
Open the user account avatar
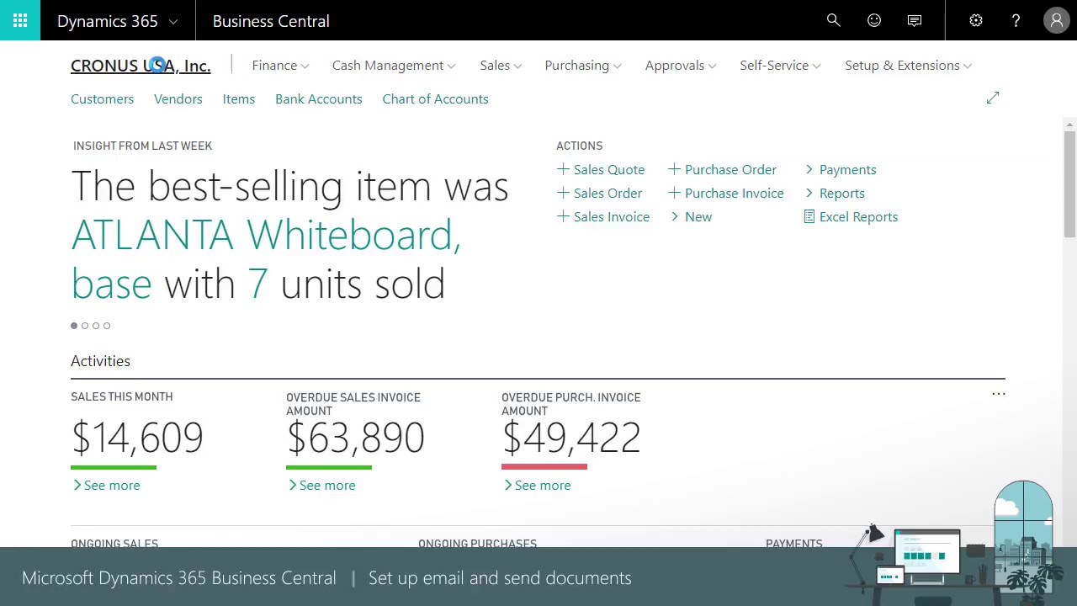(x=1057, y=20)
